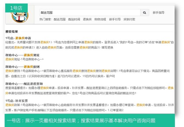Viewport: 184px width, 127px height.
Task: Click the 搜索结果 heading
Action: coord(11,32)
